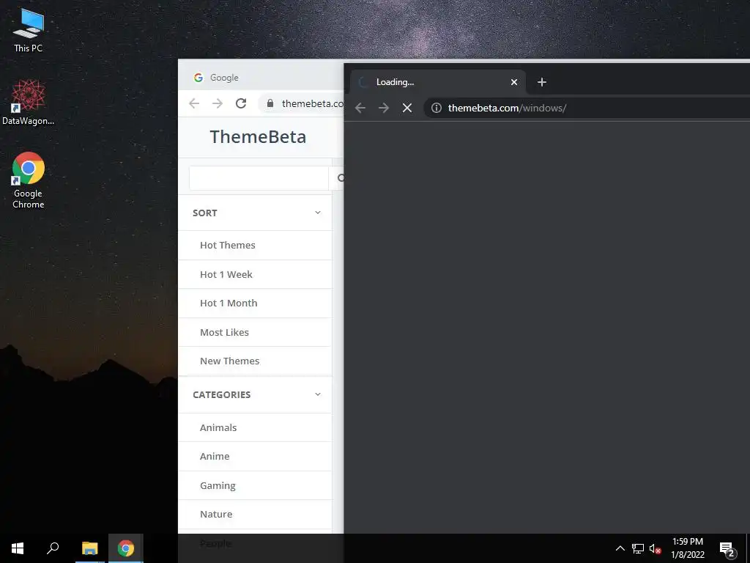Open the taskbar clock and date

pos(687,548)
